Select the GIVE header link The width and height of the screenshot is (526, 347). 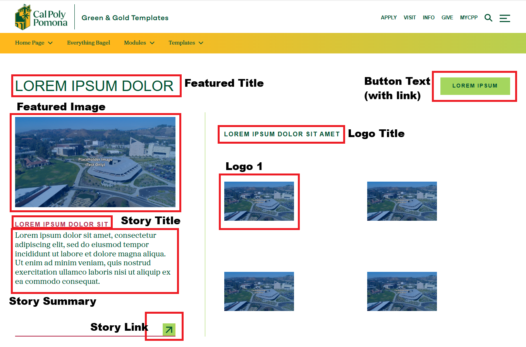pyautogui.click(x=447, y=18)
